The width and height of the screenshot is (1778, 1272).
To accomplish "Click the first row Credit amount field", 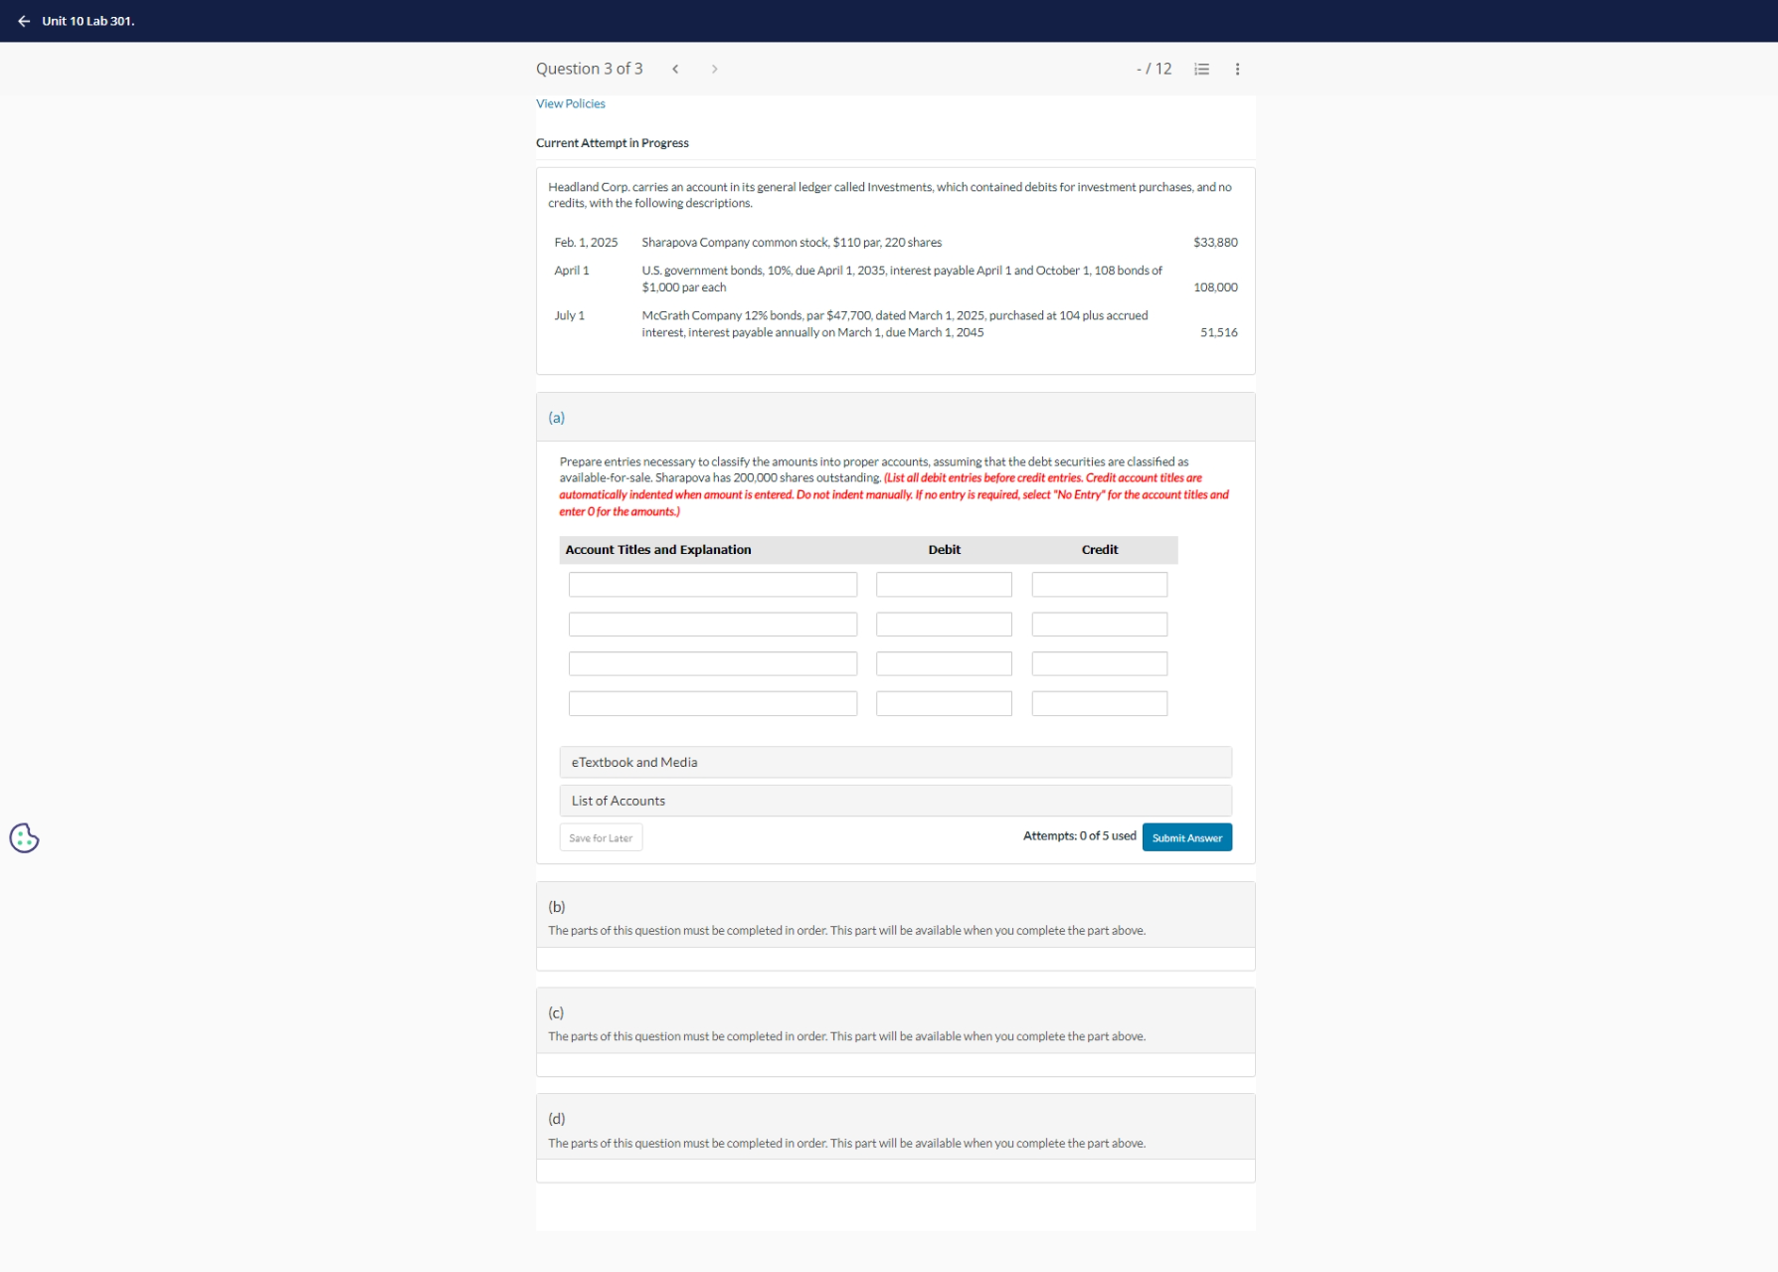I will point(1100,585).
